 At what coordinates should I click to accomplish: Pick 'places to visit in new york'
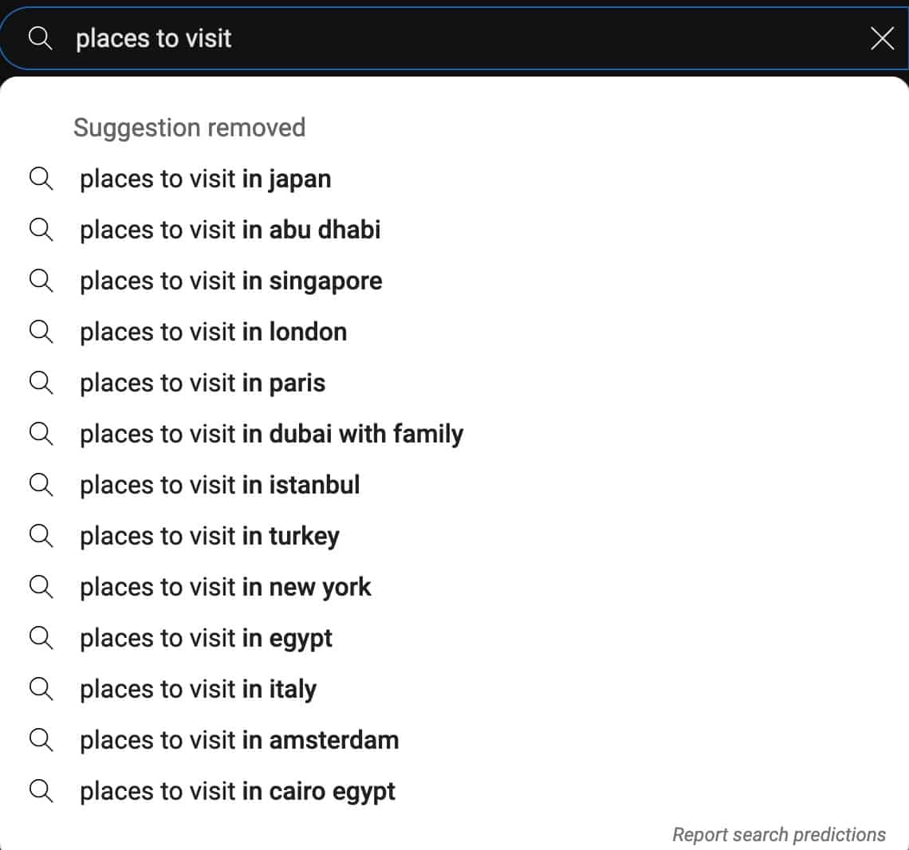tap(454, 587)
